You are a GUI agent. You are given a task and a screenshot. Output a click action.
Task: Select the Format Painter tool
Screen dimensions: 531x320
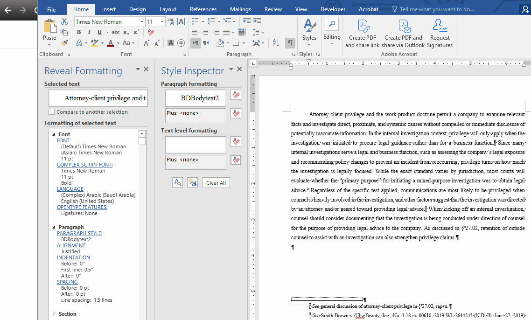pos(65,42)
